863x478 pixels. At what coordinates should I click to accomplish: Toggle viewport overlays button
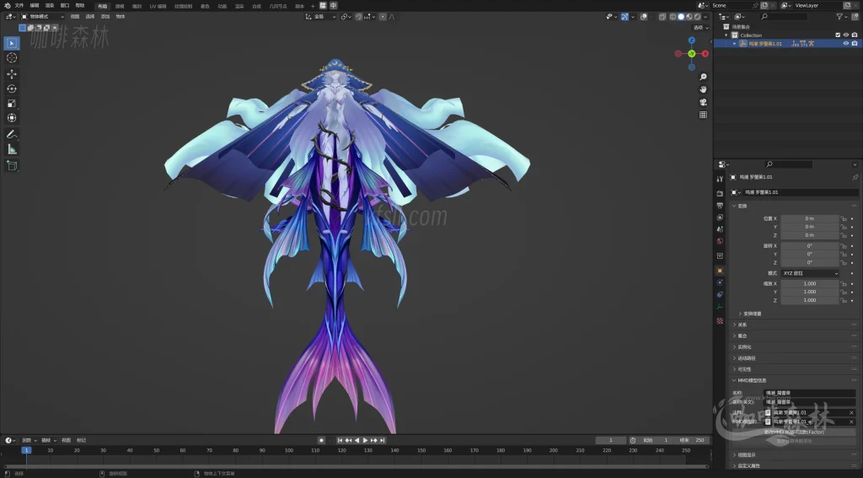tap(643, 17)
